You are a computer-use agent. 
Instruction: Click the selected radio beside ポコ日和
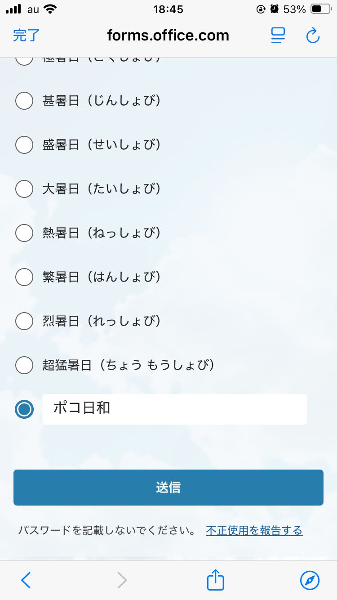click(x=24, y=409)
